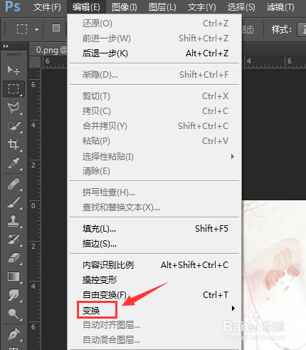Choose 自由变换(F) menu entry
This screenshot has height=350, width=306.
tap(154, 295)
